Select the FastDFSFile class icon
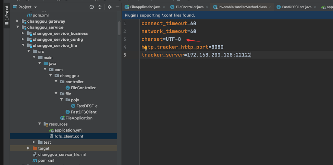 point(73,106)
